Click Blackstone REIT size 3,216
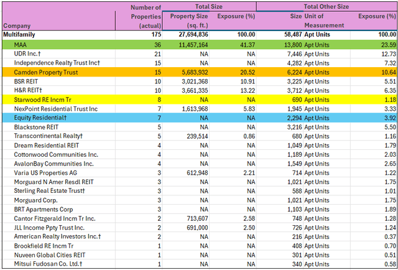Image resolution: width=398 pixels, height=270 pixels. pyautogui.click(x=294, y=127)
